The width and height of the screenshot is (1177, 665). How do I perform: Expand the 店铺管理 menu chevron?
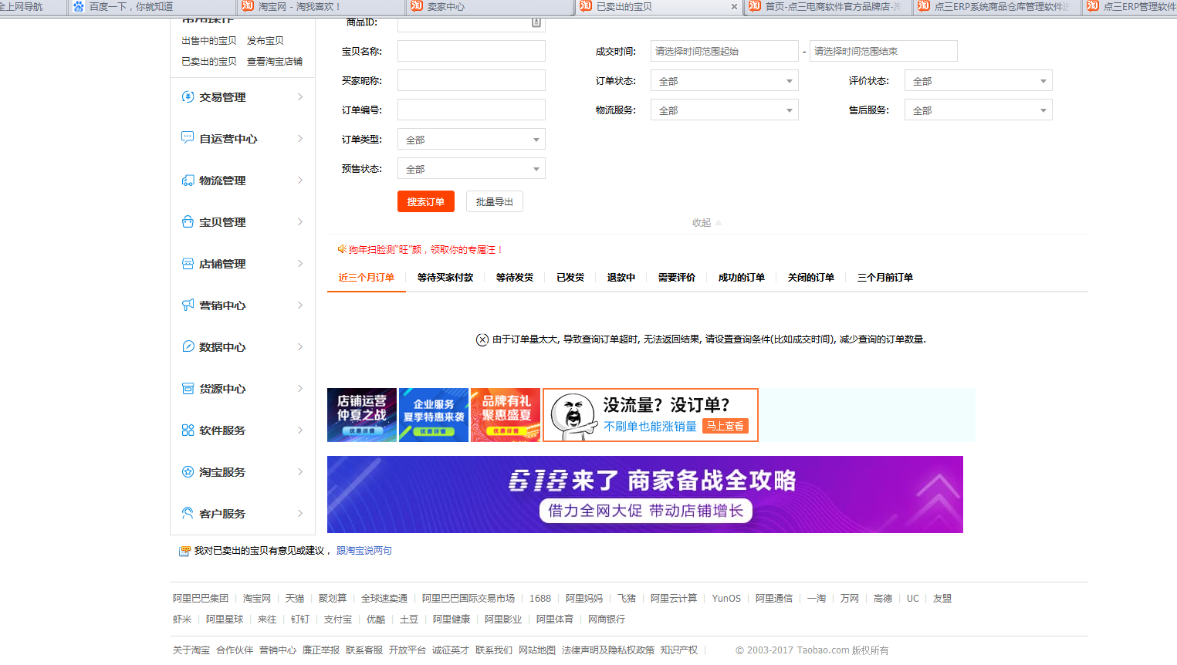[300, 263]
